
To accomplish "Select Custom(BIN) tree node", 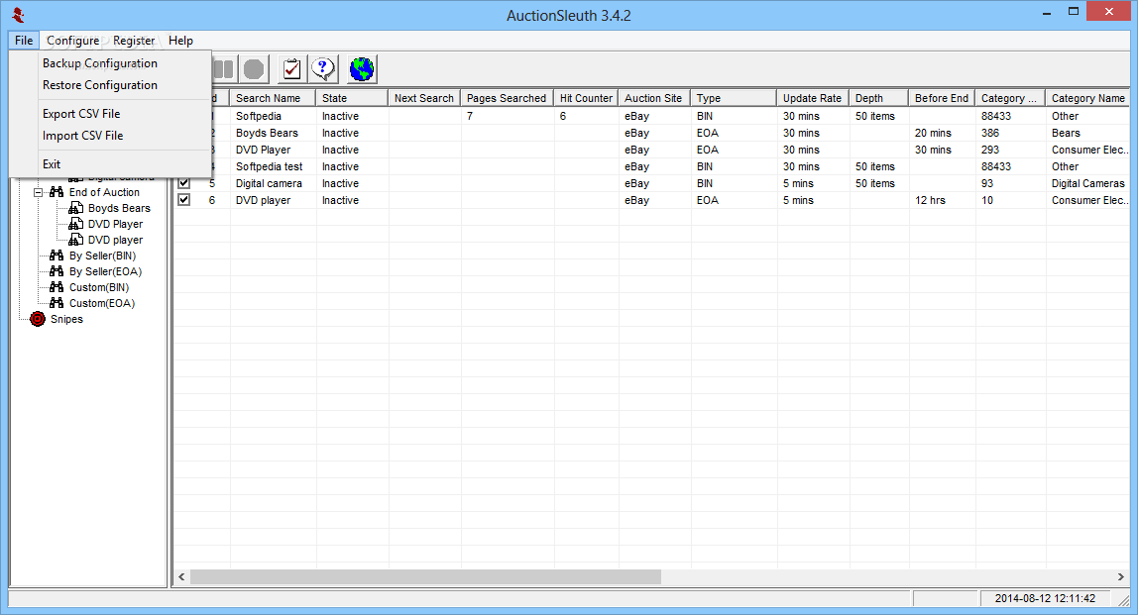I will tap(99, 287).
